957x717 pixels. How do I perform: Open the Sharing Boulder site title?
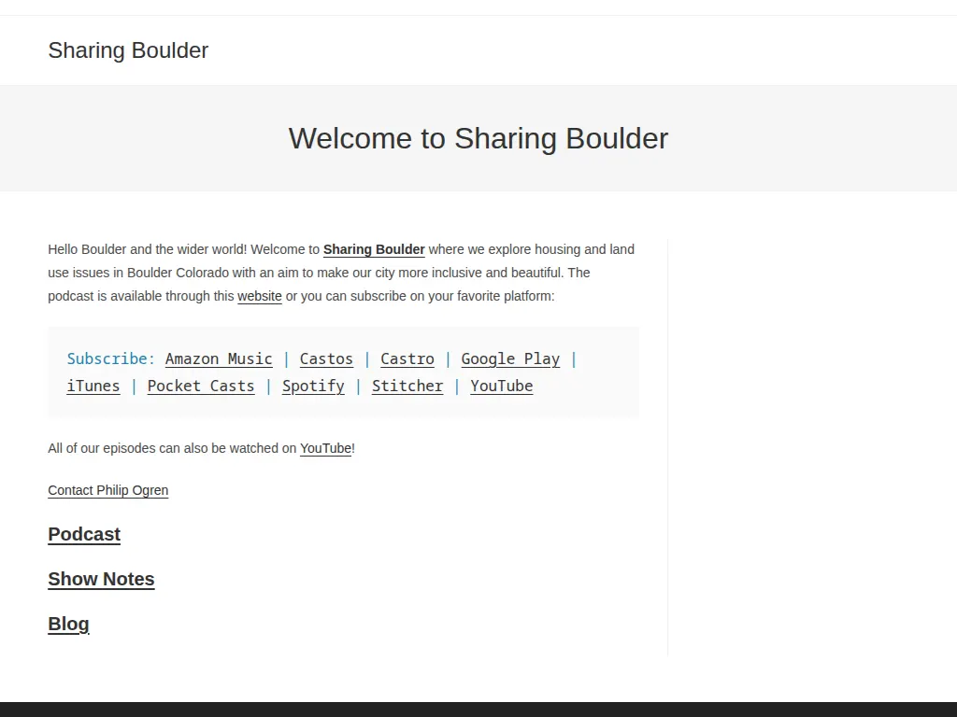[x=128, y=50]
